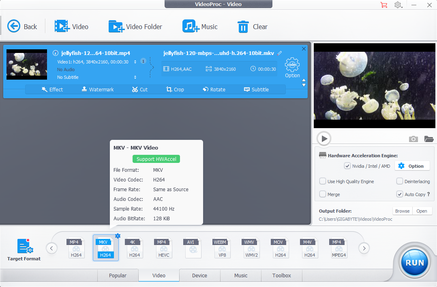Open MKV format settings gear badge
437x287 pixels.
point(118,236)
